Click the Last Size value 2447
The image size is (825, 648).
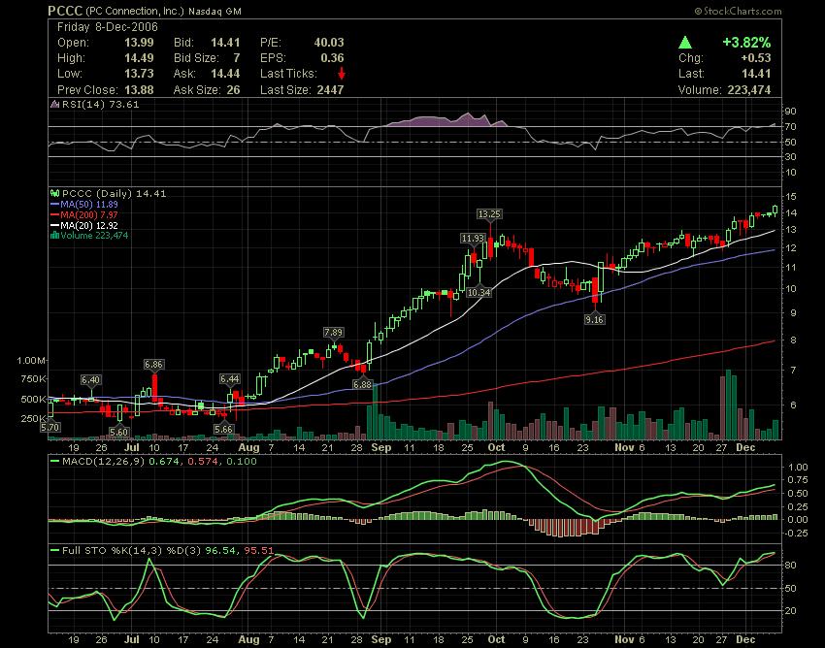coord(330,90)
